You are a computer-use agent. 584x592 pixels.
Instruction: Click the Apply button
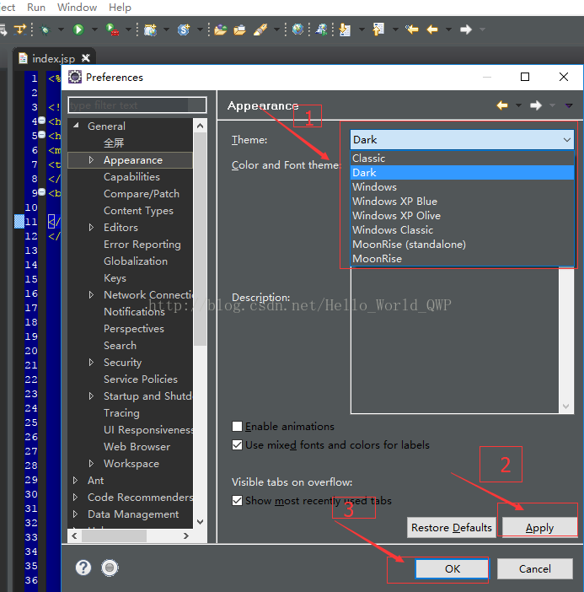539,527
